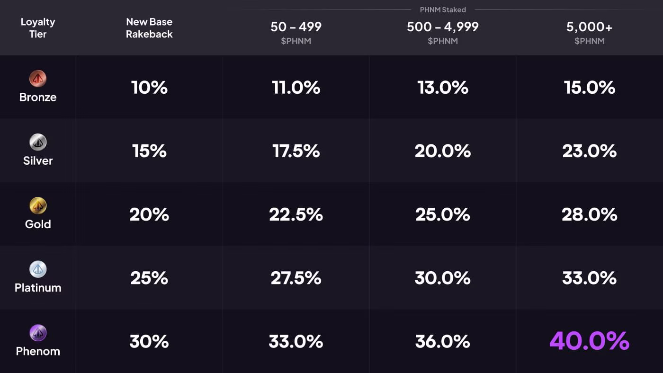This screenshot has height=373, width=663.
Task: Click Phenom 36.0% rakeback cell
Action: click(x=443, y=341)
